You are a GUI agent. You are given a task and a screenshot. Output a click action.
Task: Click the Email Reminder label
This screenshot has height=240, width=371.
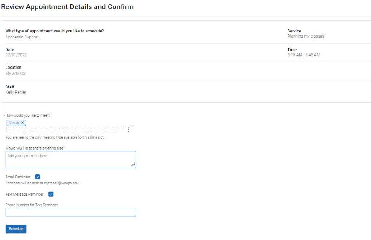click(x=18, y=177)
